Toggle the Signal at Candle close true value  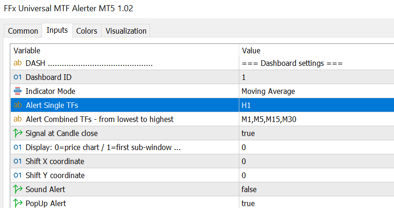248,133
